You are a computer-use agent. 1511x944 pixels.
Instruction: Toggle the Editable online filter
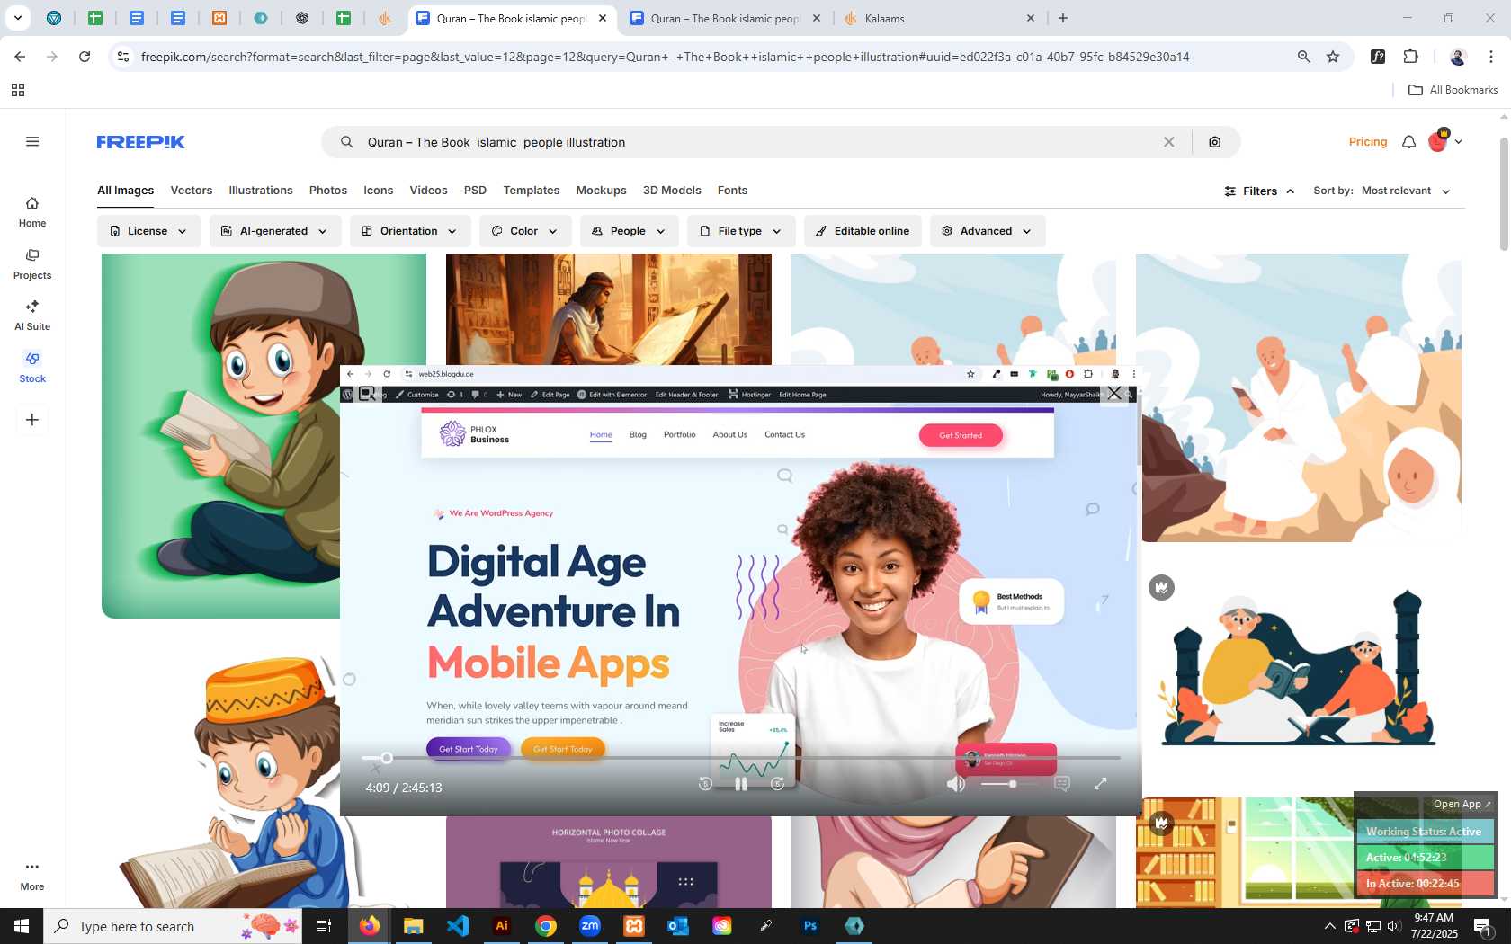click(863, 231)
